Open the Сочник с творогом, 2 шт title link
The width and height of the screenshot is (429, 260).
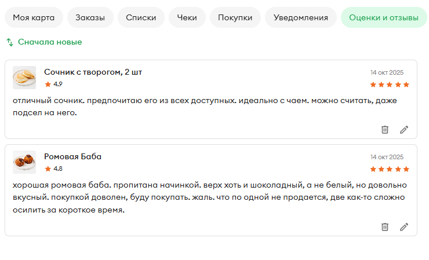point(93,72)
